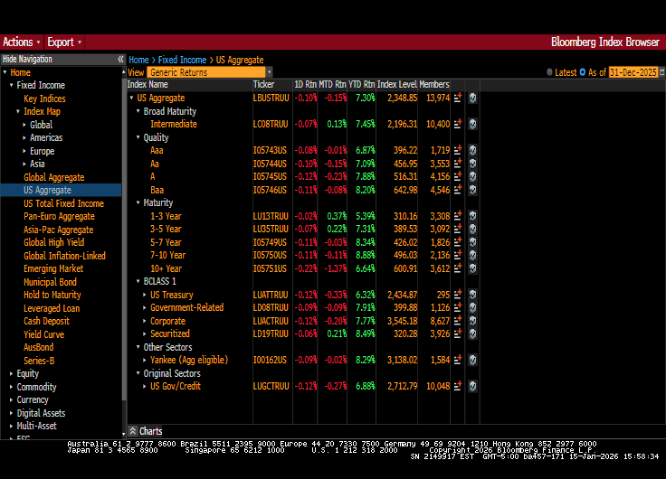Image resolution: width=666 pixels, height=479 pixels.
Task: Open the chart icon for US Treasury row
Action: pos(472,295)
